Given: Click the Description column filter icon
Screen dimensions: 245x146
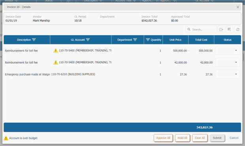Looking at the screenshot, I should point(34,40).
